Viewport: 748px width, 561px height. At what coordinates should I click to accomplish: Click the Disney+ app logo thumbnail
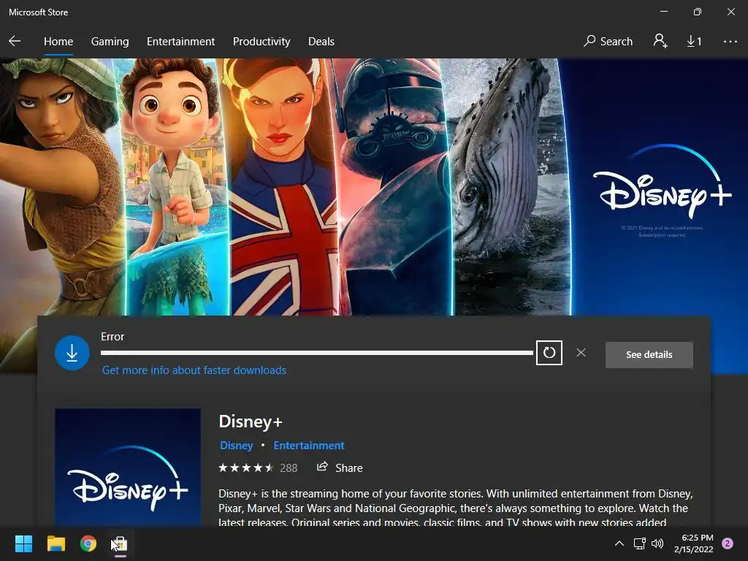click(x=128, y=467)
